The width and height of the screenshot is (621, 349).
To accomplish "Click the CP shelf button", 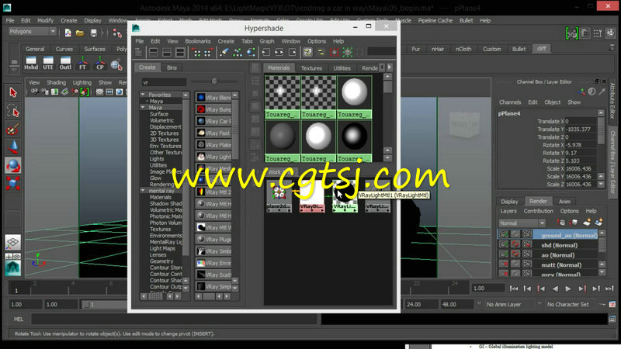I will 100,64.
